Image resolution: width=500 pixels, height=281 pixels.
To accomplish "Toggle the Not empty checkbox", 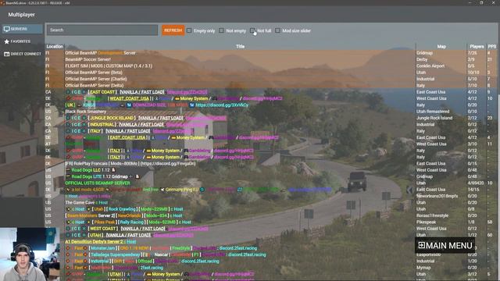I will pyautogui.click(x=221, y=30).
